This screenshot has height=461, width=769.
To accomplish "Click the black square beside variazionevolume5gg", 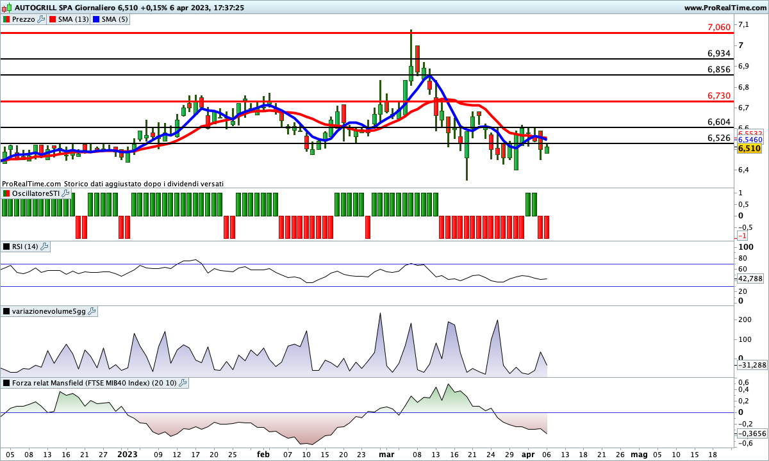I will (6, 311).
